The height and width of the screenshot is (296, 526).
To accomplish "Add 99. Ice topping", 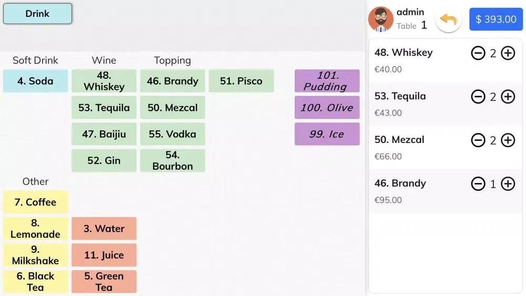I will pos(327,134).
